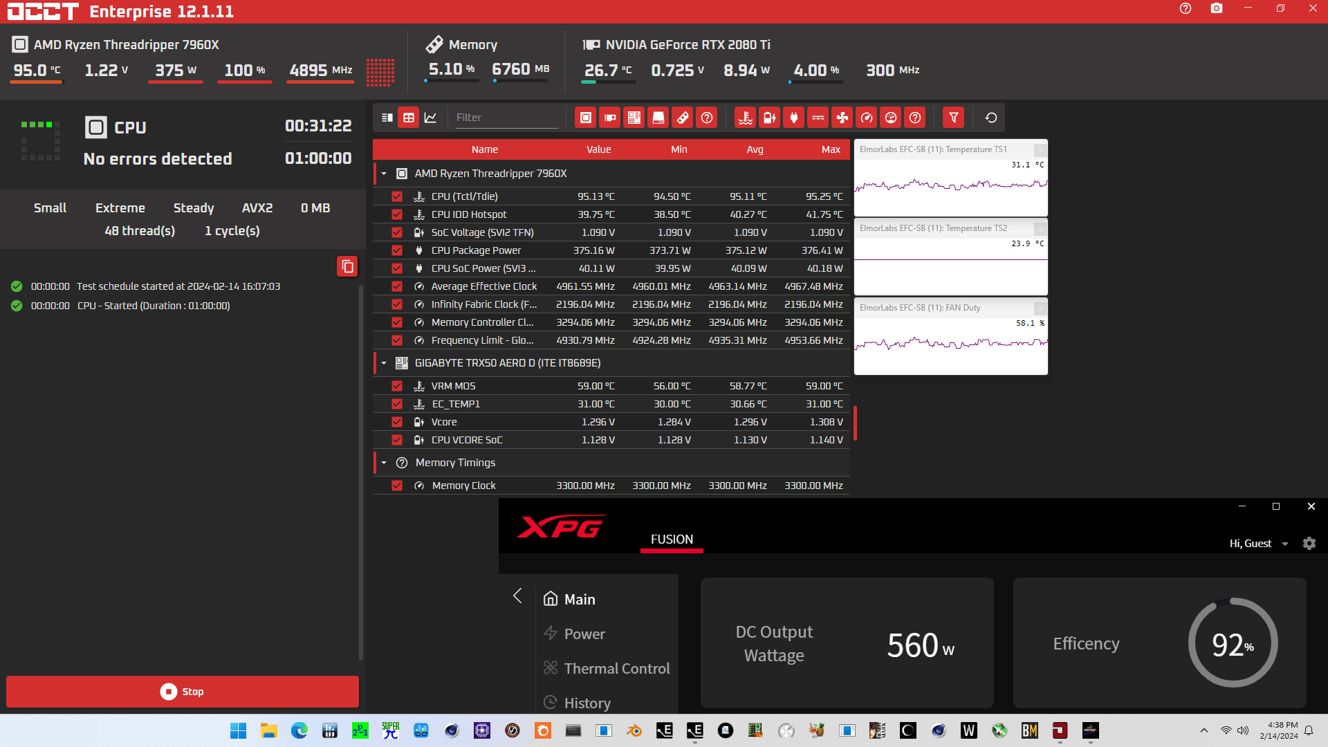The height and width of the screenshot is (747, 1328).
Task: Collapse Memory Timings group
Action: (x=384, y=463)
